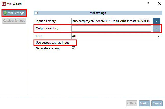
Task: Collapse the VDI settings section
Action: 36,13
